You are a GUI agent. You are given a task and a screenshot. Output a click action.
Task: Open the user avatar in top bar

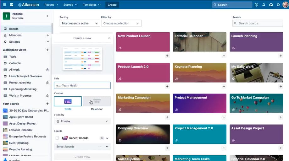point(286,5)
